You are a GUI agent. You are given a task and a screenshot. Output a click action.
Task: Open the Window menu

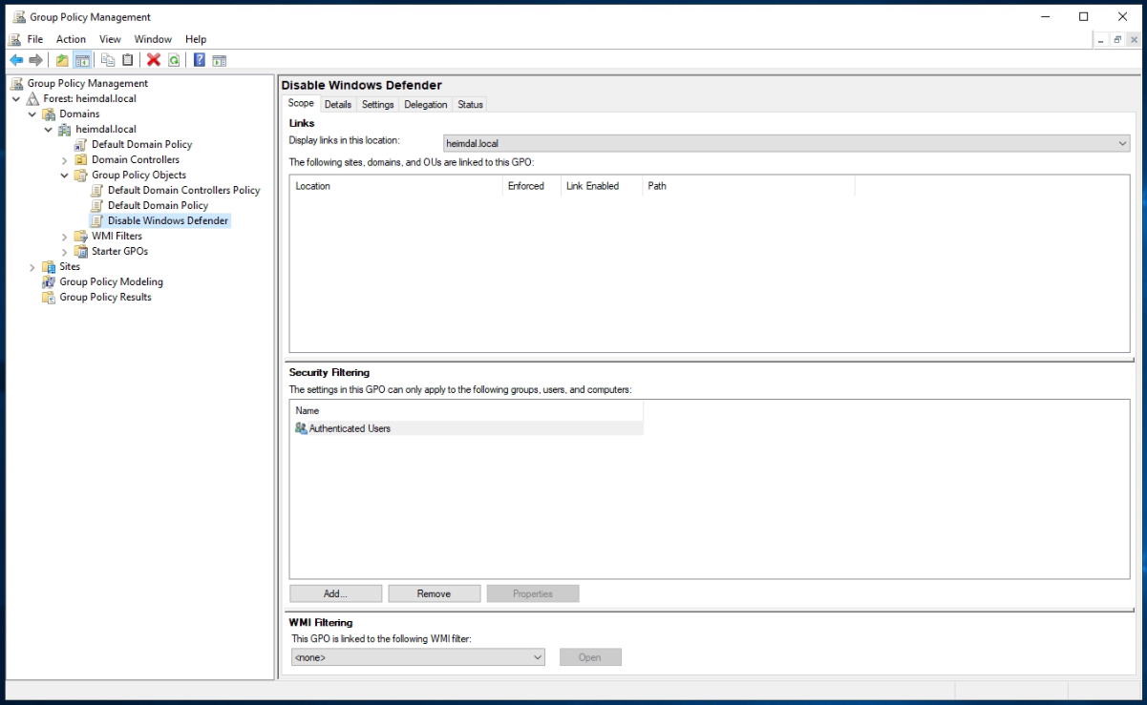pyautogui.click(x=153, y=39)
